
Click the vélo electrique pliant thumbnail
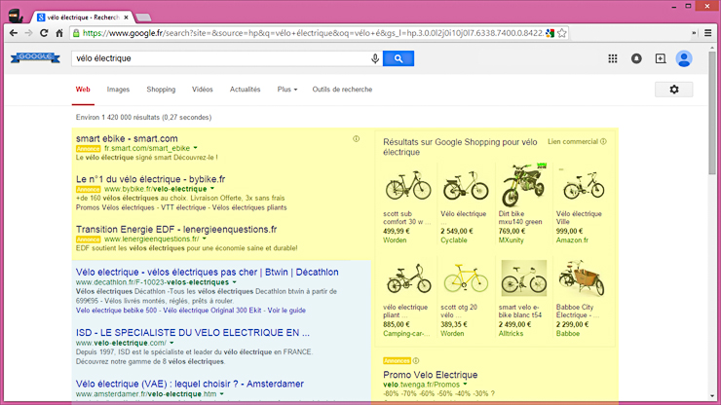[409, 278]
